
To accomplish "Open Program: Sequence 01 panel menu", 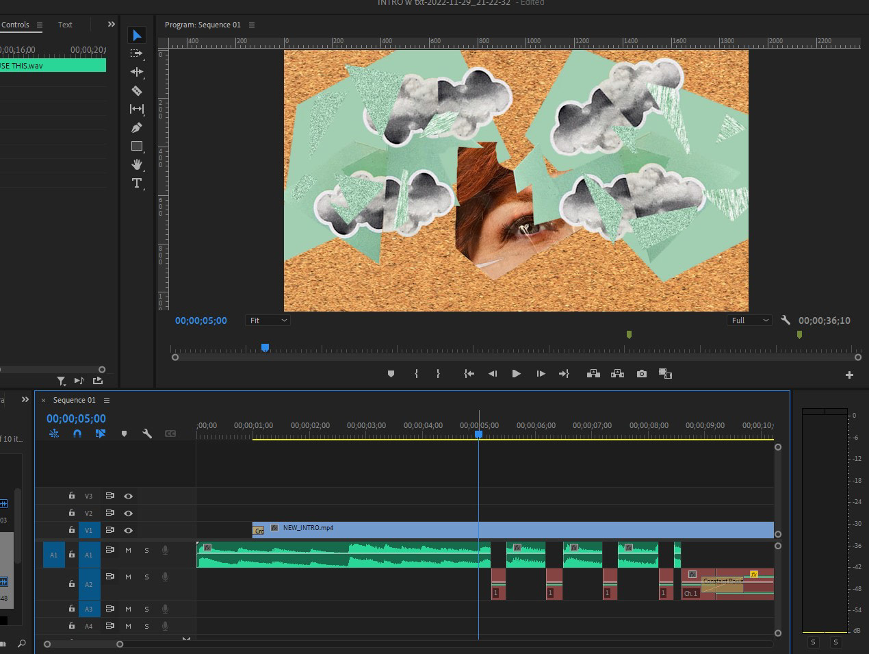I will pos(252,25).
